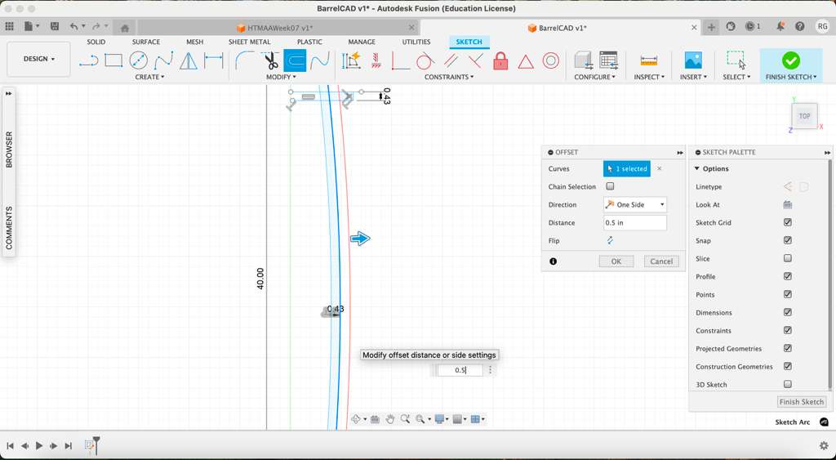836x460 pixels.
Task: Enable the Slice checkbox
Action: coord(788,259)
